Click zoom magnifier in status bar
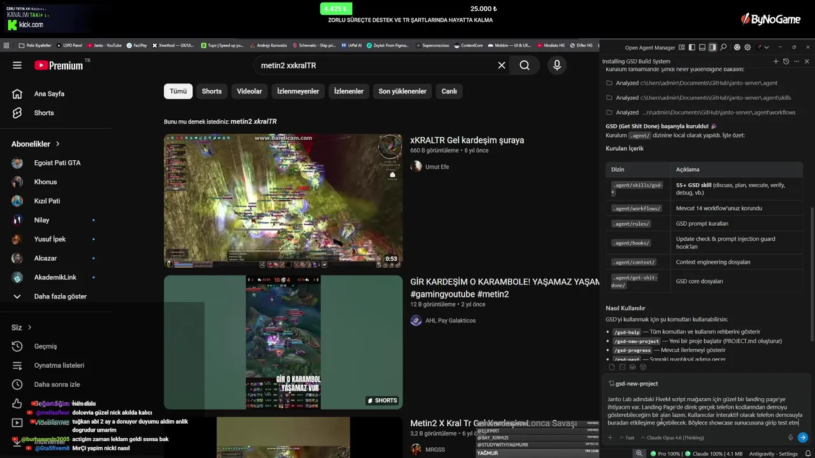This screenshot has height=458, width=815. (639, 454)
